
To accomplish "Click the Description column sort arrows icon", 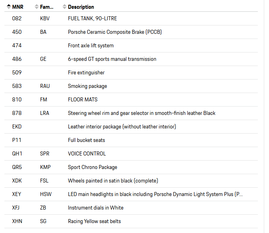I will (x=64, y=7).
